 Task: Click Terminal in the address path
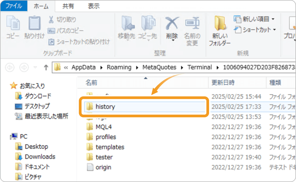coord(200,67)
